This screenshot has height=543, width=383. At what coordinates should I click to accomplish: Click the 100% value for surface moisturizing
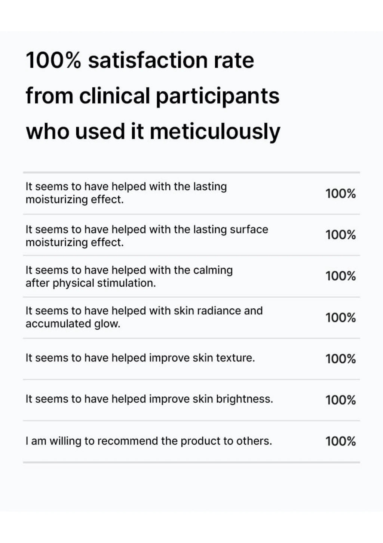click(x=340, y=235)
